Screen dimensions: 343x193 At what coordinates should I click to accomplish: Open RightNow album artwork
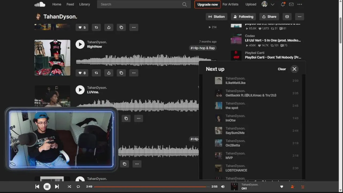(52, 58)
